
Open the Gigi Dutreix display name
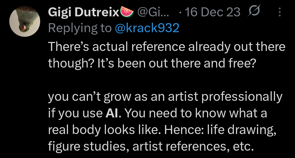(84, 12)
